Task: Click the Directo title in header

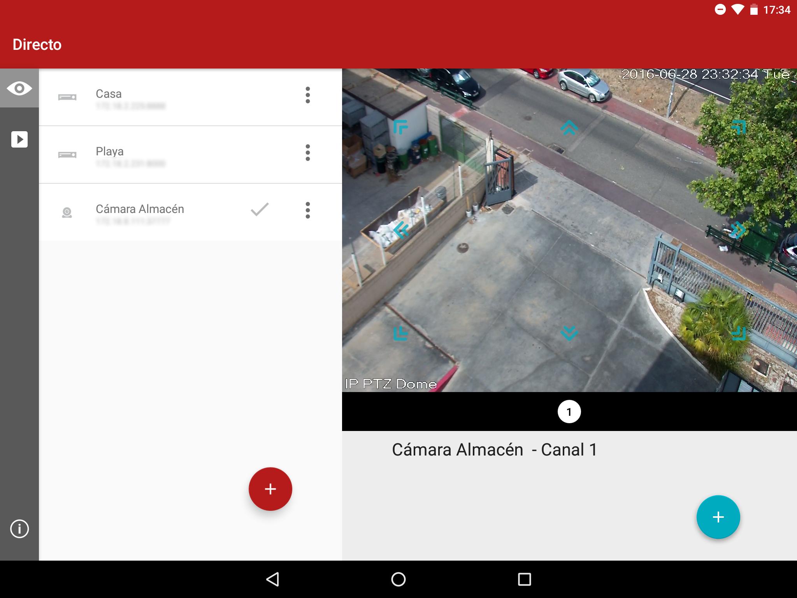Action: coord(37,45)
